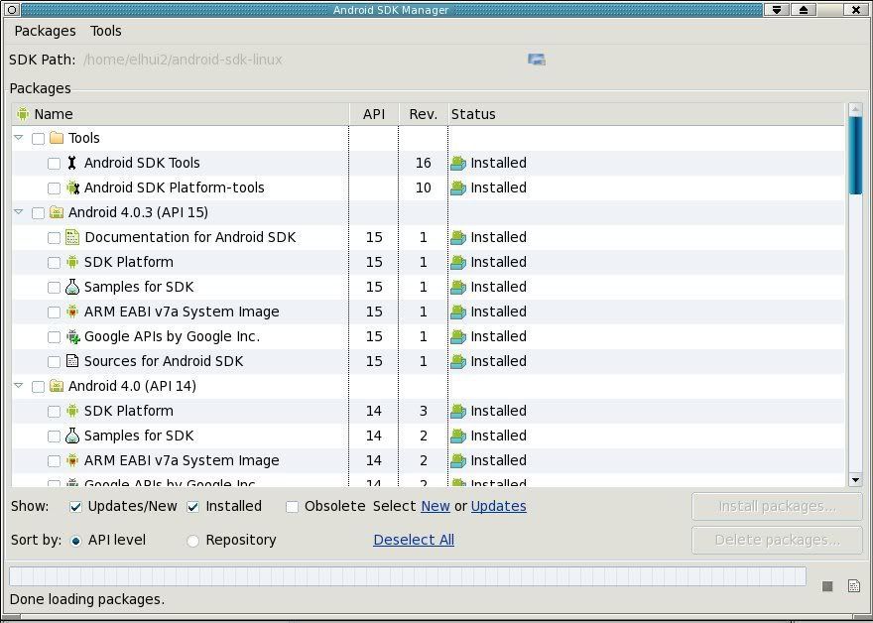Collapse the Android 4.0 (API 14) group
873x623 pixels.
pyautogui.click(x=19, y=385)
